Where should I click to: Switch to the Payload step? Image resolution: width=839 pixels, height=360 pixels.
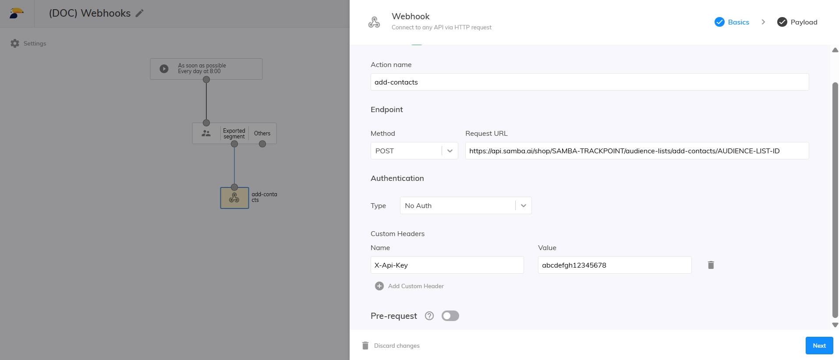[x=797, y=22]
